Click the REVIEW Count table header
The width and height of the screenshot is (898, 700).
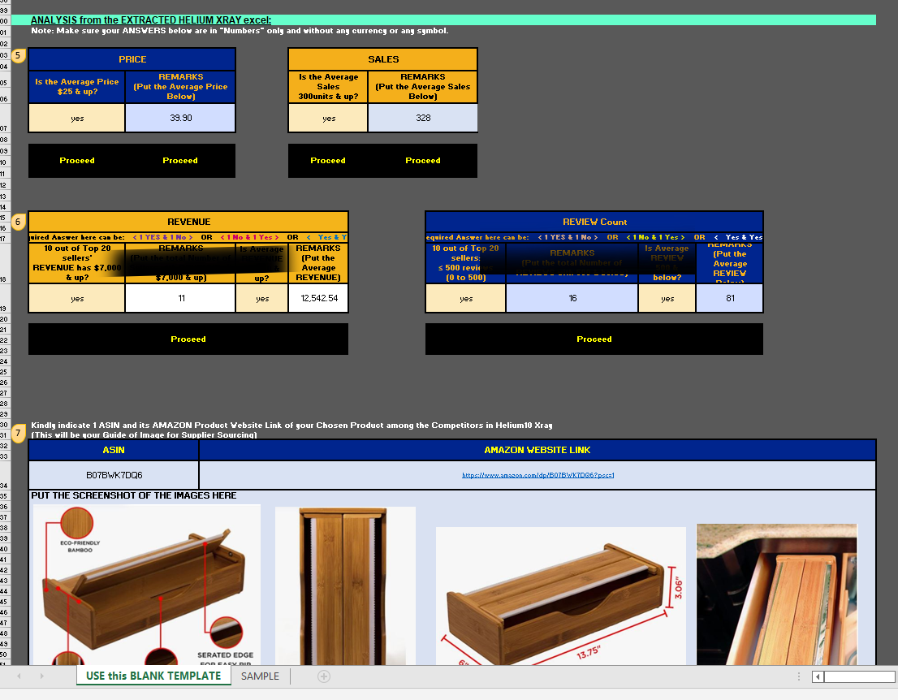[x=594, y=222]
